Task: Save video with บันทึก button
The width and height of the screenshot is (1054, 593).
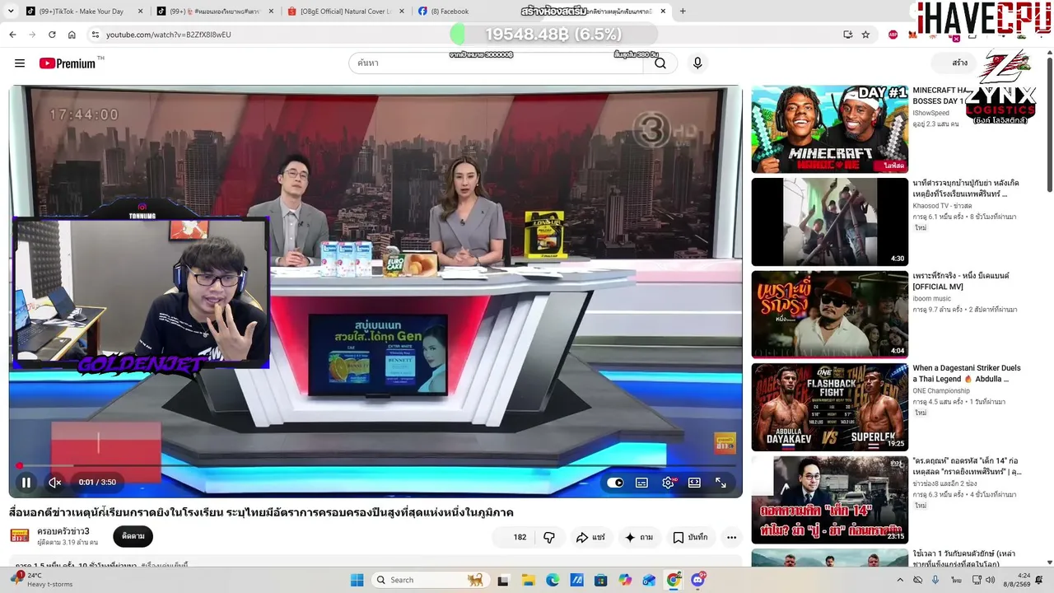Action: (x=690, y=537)
